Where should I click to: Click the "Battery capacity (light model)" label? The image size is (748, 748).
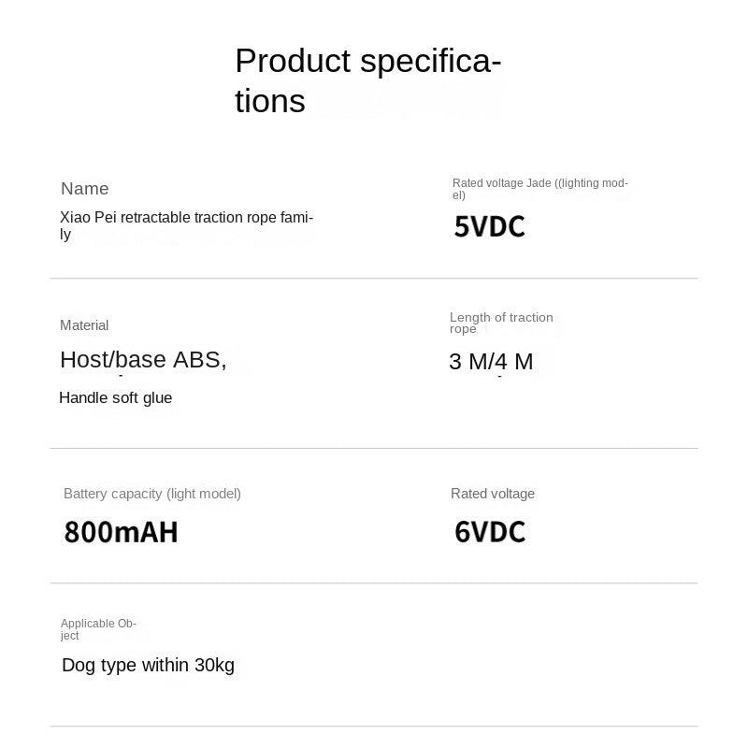coord(152,494)
